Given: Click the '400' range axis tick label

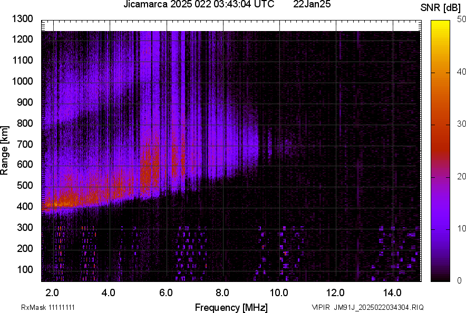Looking at the screenshot, I should [x=24, y=207].
